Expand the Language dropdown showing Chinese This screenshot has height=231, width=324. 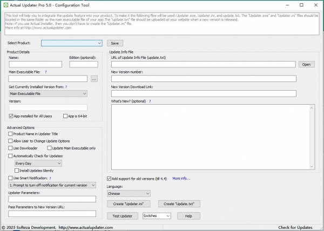point(129,193)
